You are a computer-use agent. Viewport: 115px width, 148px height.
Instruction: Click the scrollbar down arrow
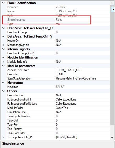[x=112, y=138]
